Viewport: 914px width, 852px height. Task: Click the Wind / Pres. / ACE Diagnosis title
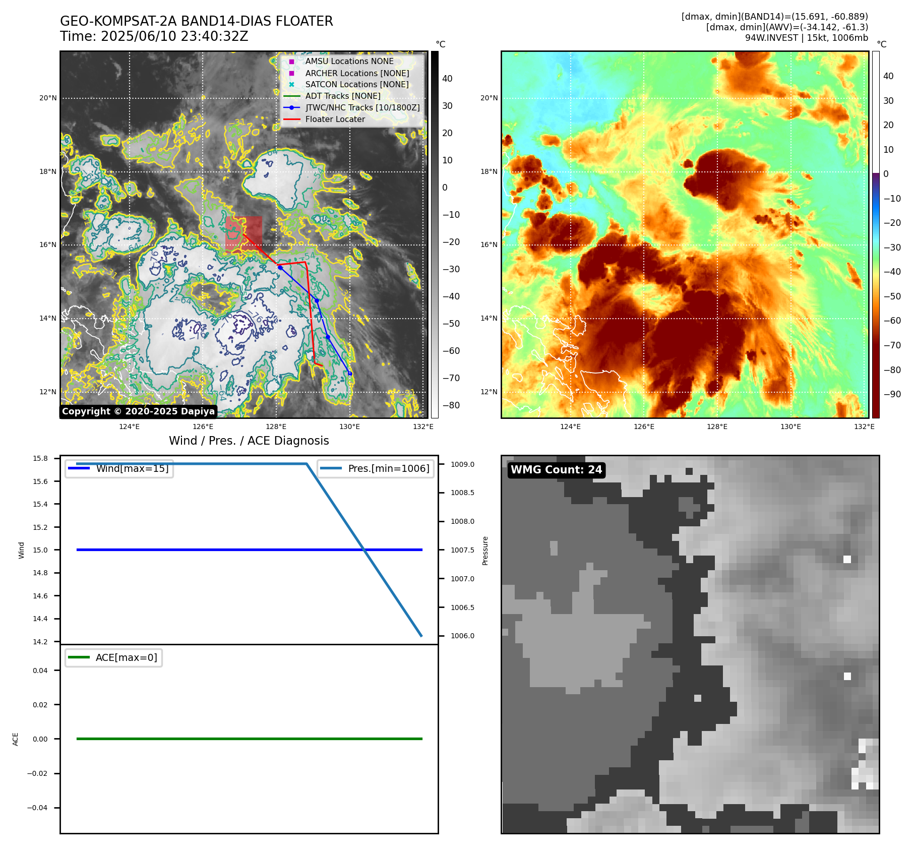pos(249,441)
